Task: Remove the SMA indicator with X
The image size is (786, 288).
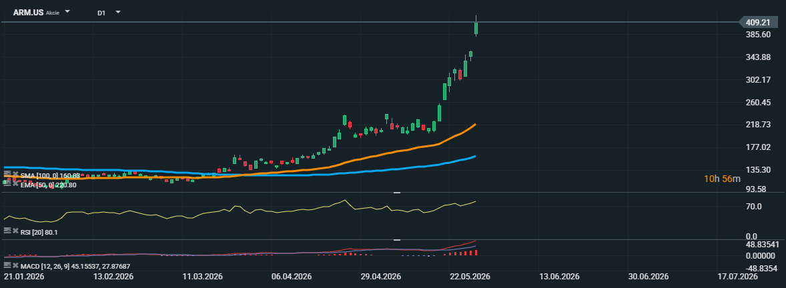Action: point(15,174)
